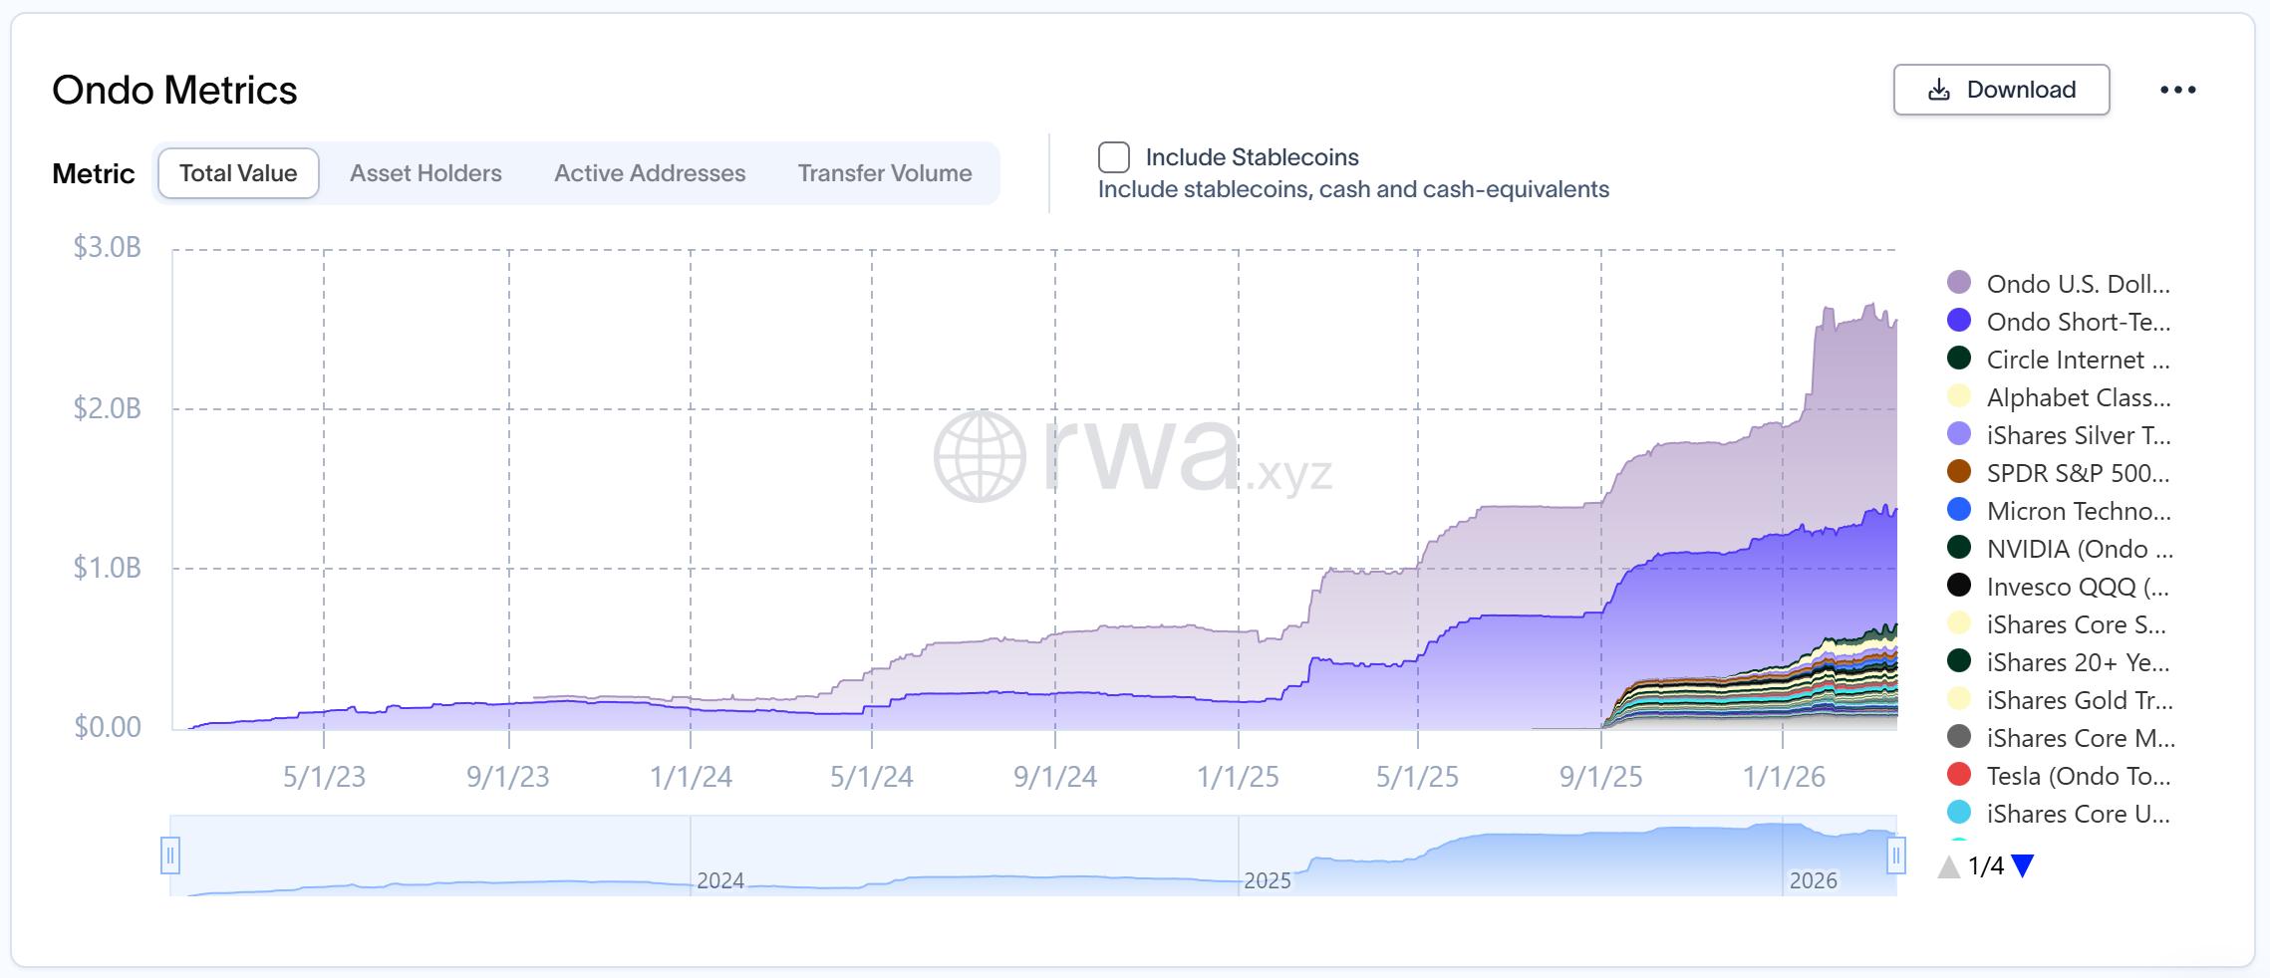
Task: Hide Circle Internet series via legend dot
Action: [1959, 359]
